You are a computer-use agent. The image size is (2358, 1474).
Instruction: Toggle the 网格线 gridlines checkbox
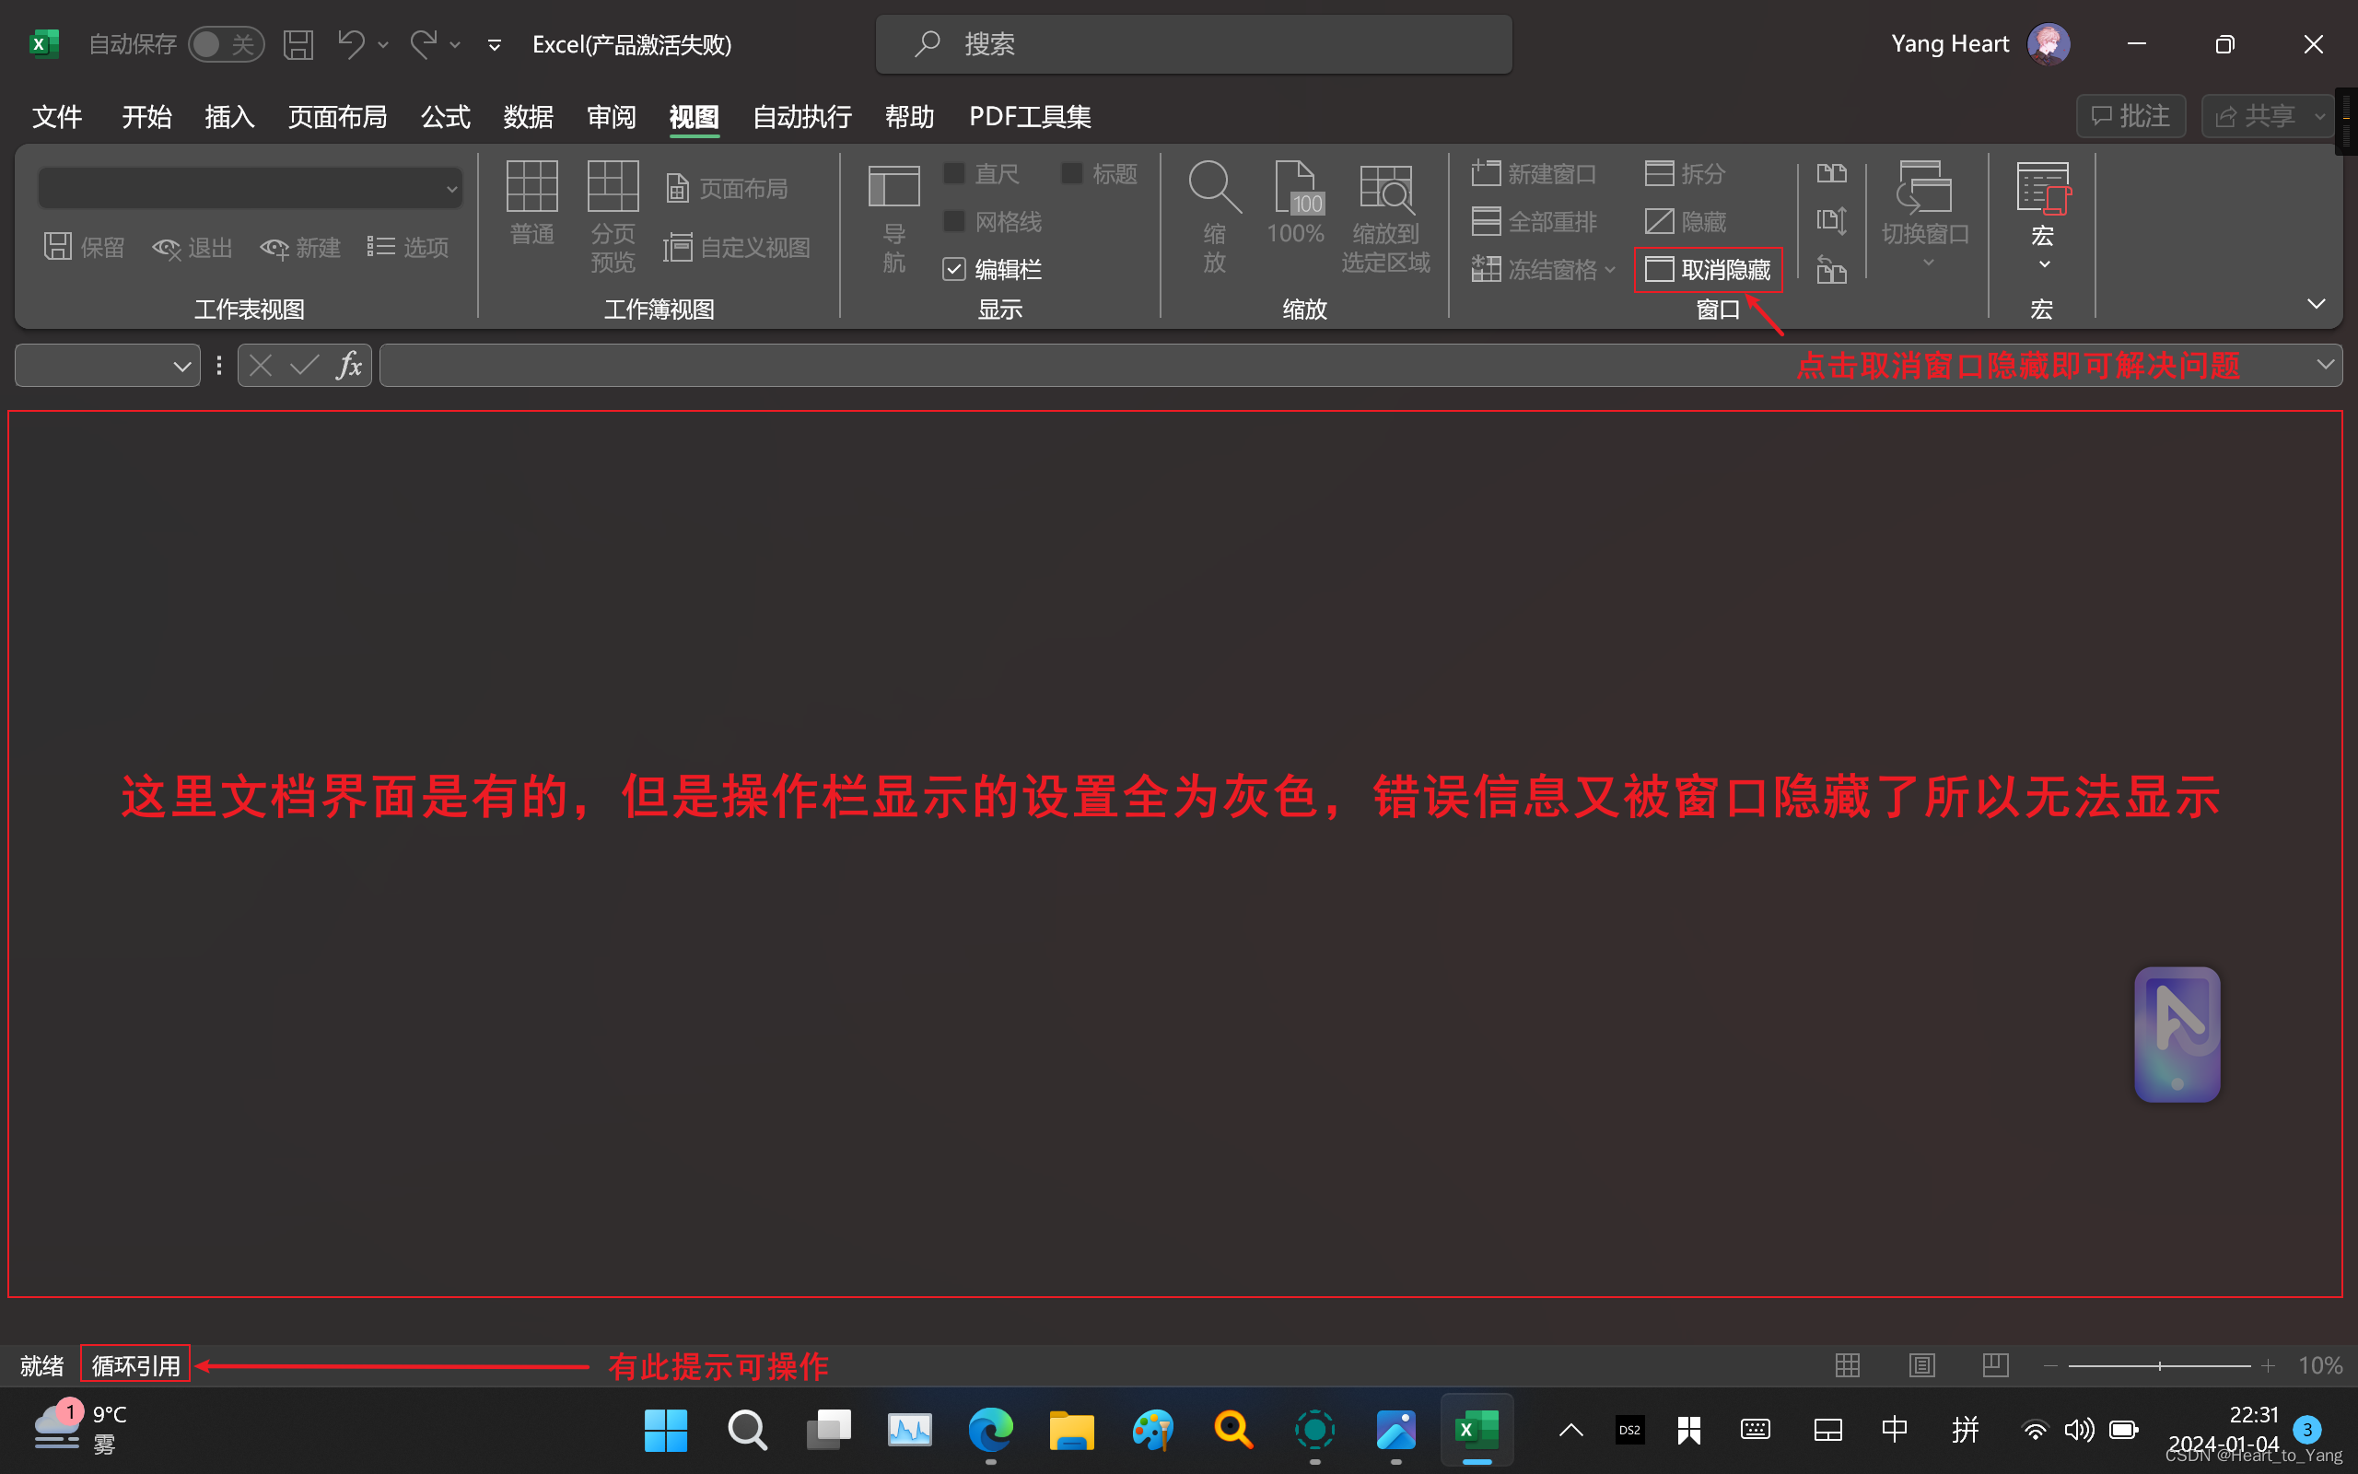click(x=954, y=221)
